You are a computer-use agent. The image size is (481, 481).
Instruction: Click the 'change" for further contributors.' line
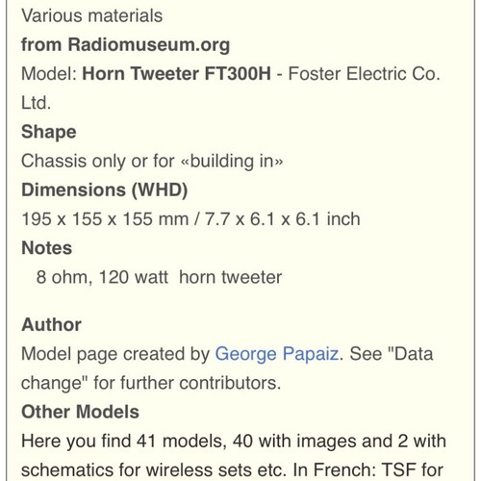click(x=151, y=383)
